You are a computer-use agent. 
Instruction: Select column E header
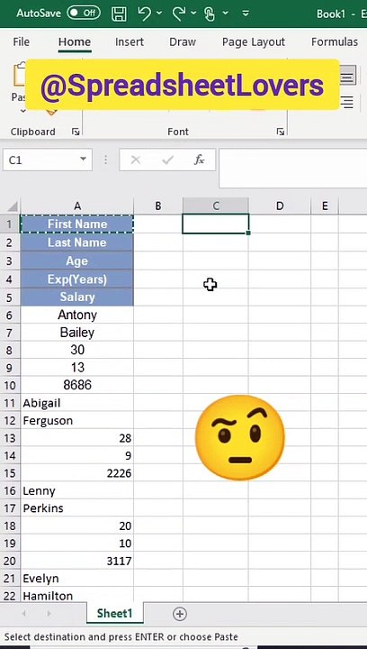point(325,206)
